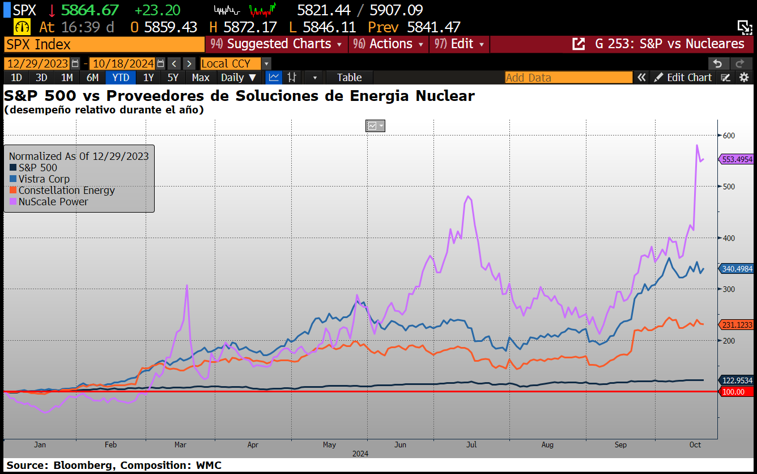Select the bar/candle chart type icon
This screenshot has height=474, width=757.
coord(292,78)
